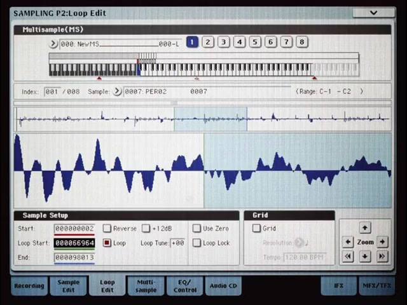Viewport: 407px width, 305px height.
Task: Enable the Reverse checkbox
Action: click(x=107, y=229)
